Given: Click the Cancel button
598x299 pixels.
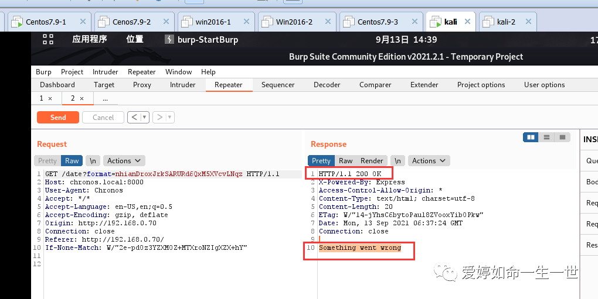Looking at the screenshot, I should tap(103, 118).
